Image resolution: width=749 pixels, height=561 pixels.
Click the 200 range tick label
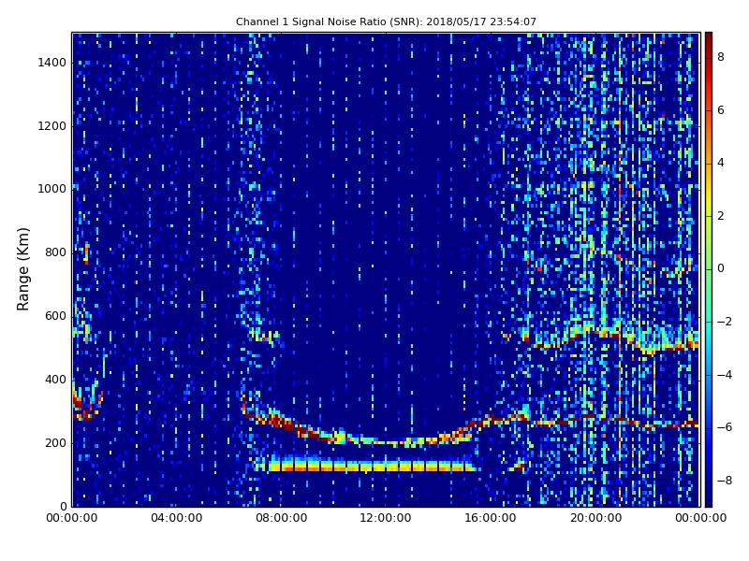(55, 442)
